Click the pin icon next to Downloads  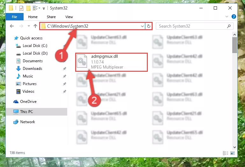(x=64, y=69)
